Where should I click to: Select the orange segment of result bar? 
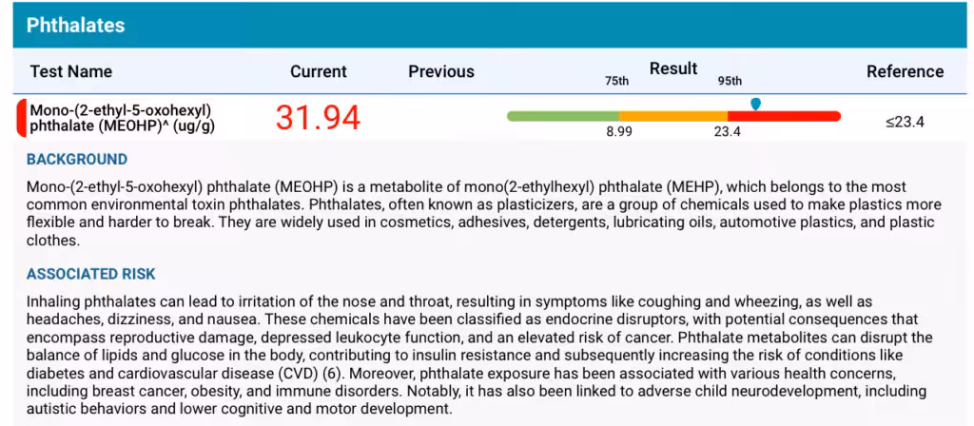[673, 116]
